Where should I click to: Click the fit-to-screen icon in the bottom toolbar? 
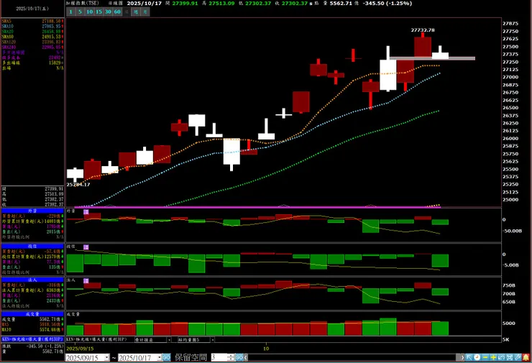coord(510,357)
